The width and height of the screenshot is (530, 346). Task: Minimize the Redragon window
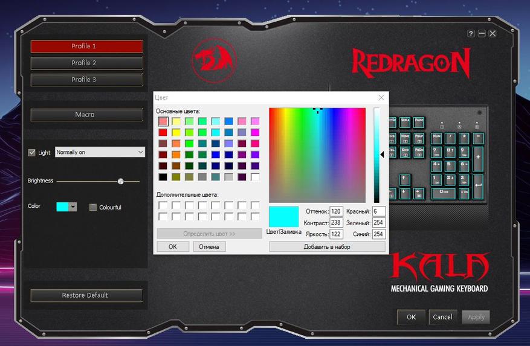[x=482, y=33]
